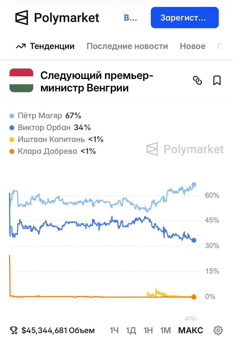Click the Polymarket logo icon

pos(22,18)
